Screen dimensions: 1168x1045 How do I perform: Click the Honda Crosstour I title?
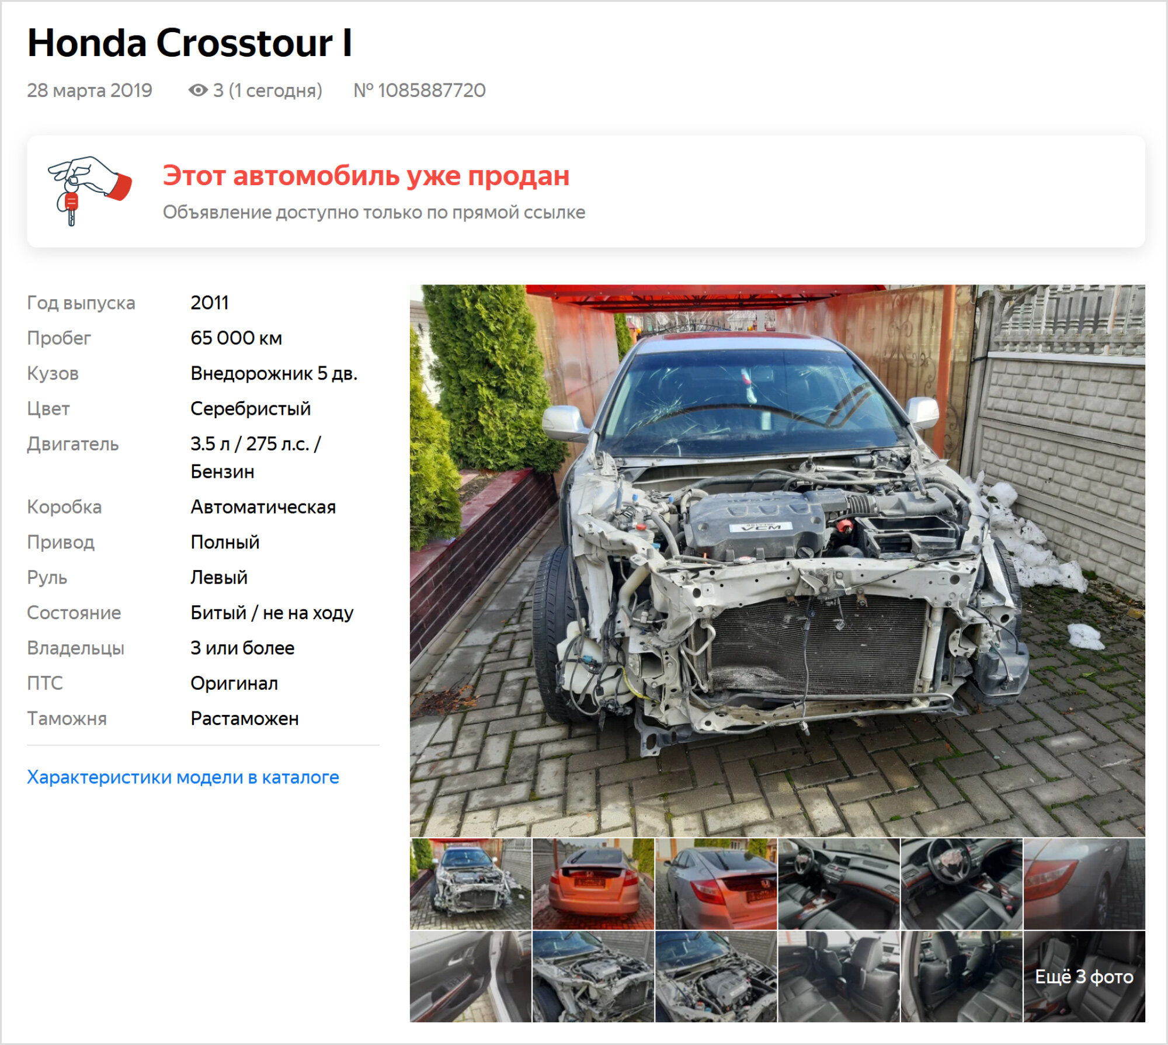(190, 43)
